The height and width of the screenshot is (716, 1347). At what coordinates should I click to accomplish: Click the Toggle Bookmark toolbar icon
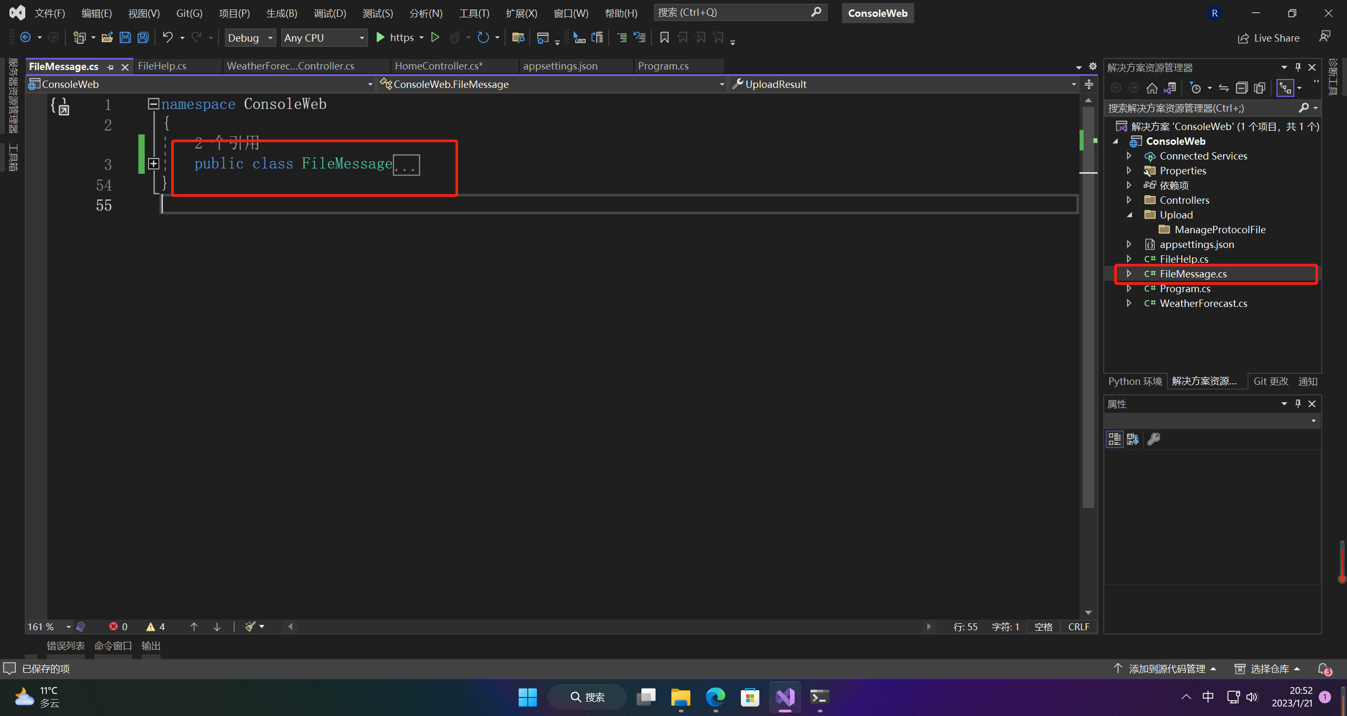coord(664,37)
